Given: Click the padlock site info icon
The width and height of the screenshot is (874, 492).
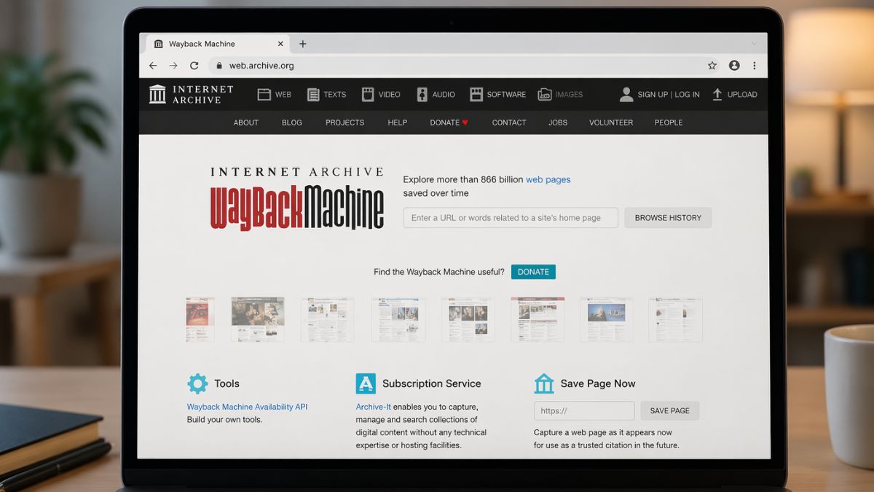Looking at the screenshot, I should [x=219, y=66].
